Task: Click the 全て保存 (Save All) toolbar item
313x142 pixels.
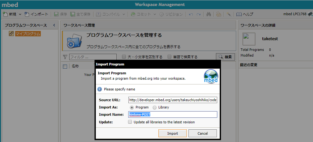Action: tap(80, 14)
